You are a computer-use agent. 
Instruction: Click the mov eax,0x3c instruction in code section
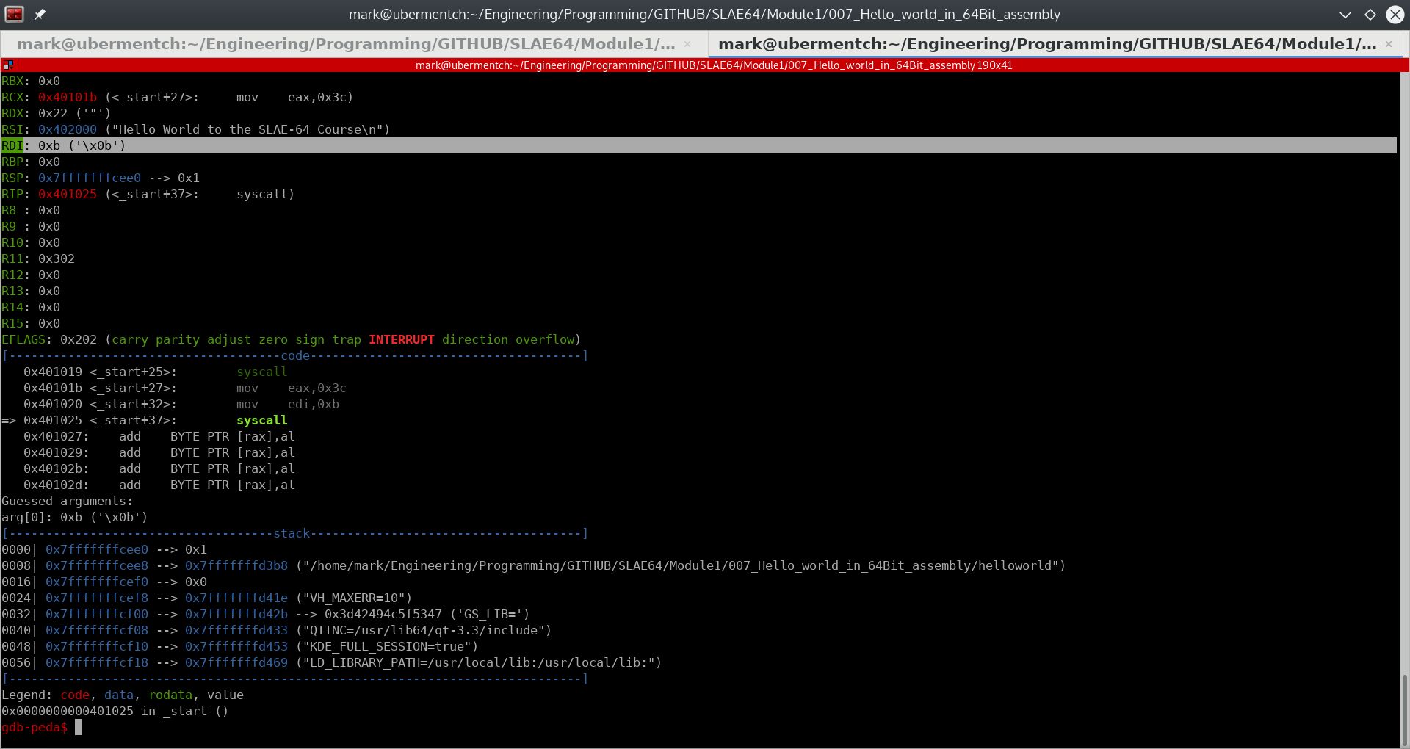(292, 388)
